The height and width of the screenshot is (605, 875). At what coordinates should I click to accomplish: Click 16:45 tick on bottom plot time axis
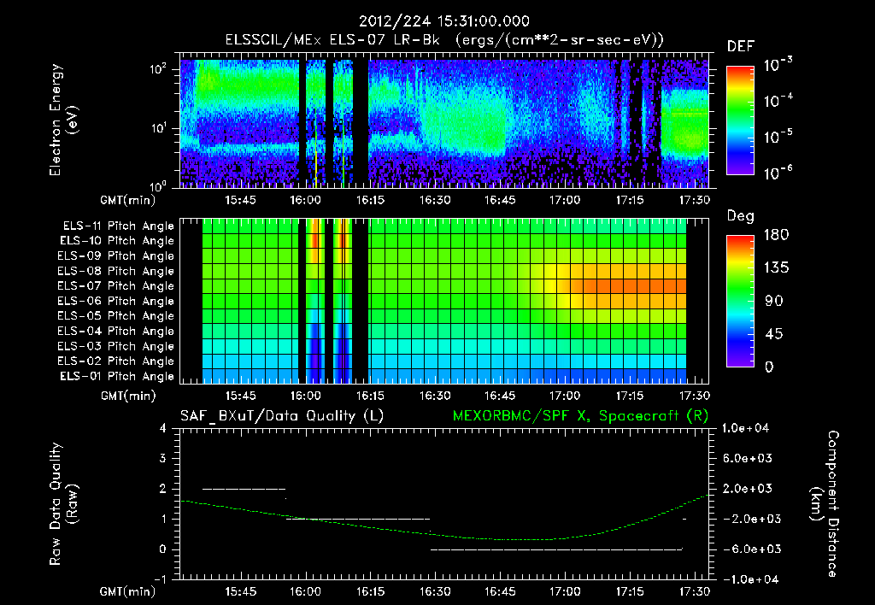click(x=499, y=591)
